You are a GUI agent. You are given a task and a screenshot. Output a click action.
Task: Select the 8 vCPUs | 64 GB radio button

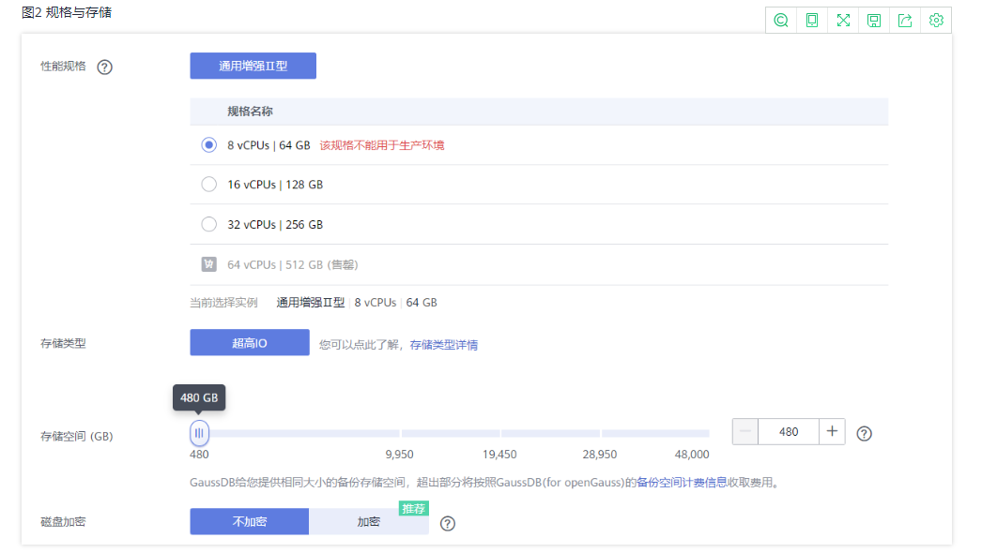[208, 144]
